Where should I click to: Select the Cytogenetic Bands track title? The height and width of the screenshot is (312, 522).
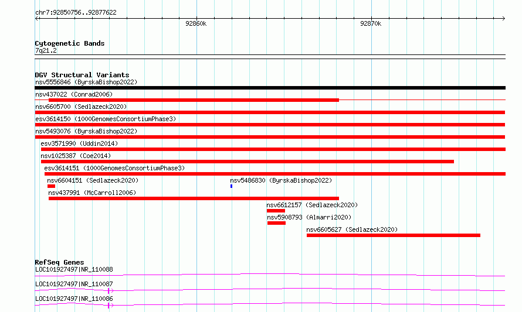tap(70, 43)
